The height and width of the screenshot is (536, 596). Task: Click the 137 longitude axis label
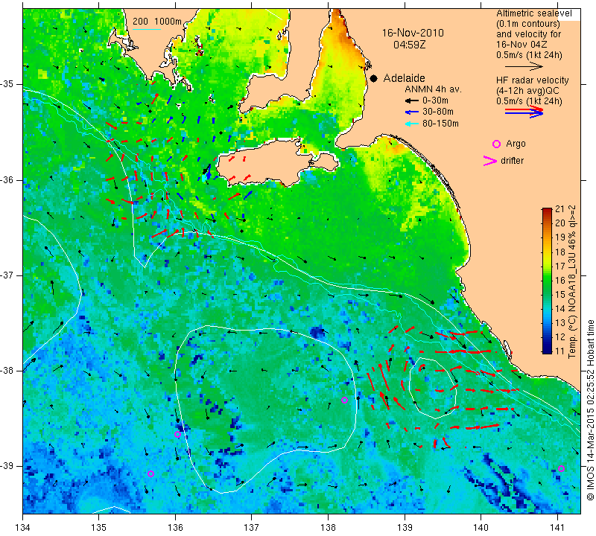tap(252, 528)
